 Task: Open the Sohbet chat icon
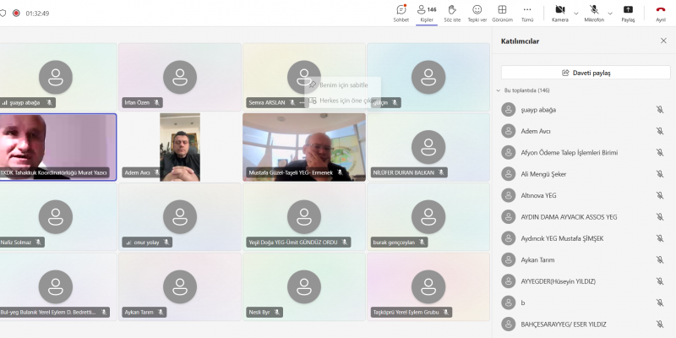pos(401,12)
